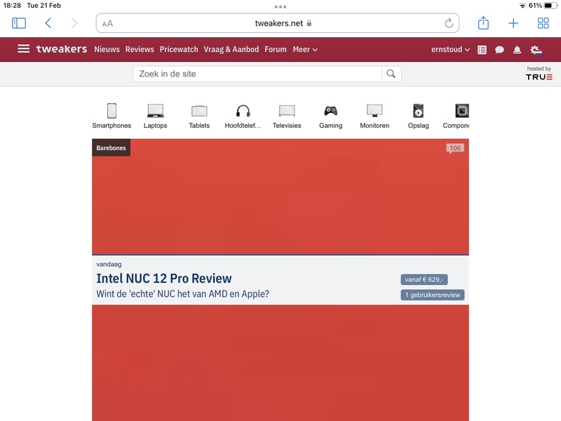Show the tab overview grid
Viewport: 561px width, 421px height.
(543, 23)
